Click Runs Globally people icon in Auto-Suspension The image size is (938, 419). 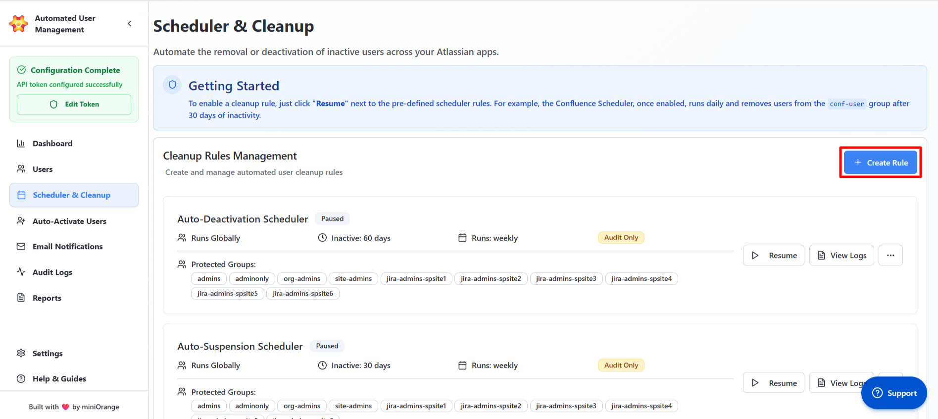(182, 366)
